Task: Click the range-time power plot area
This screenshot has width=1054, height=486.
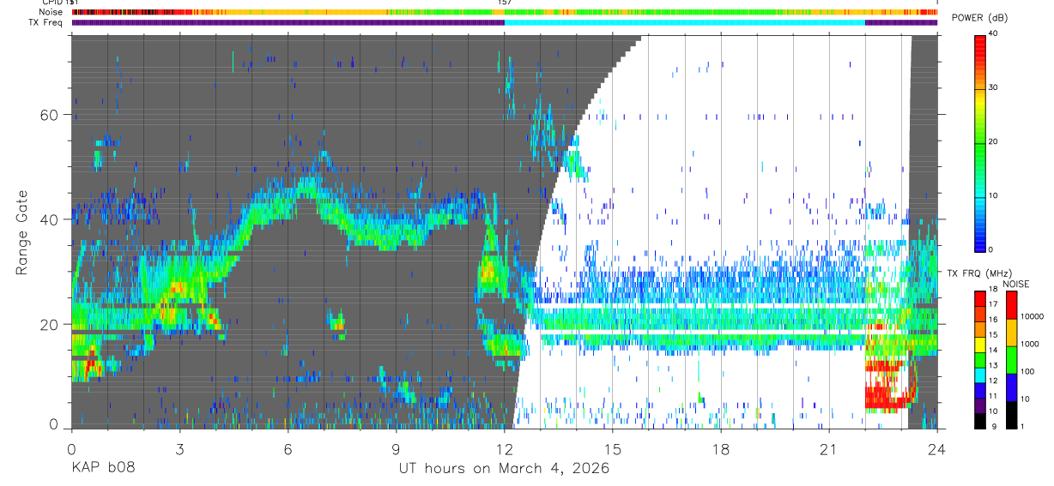Action: [x=504, y=231]
